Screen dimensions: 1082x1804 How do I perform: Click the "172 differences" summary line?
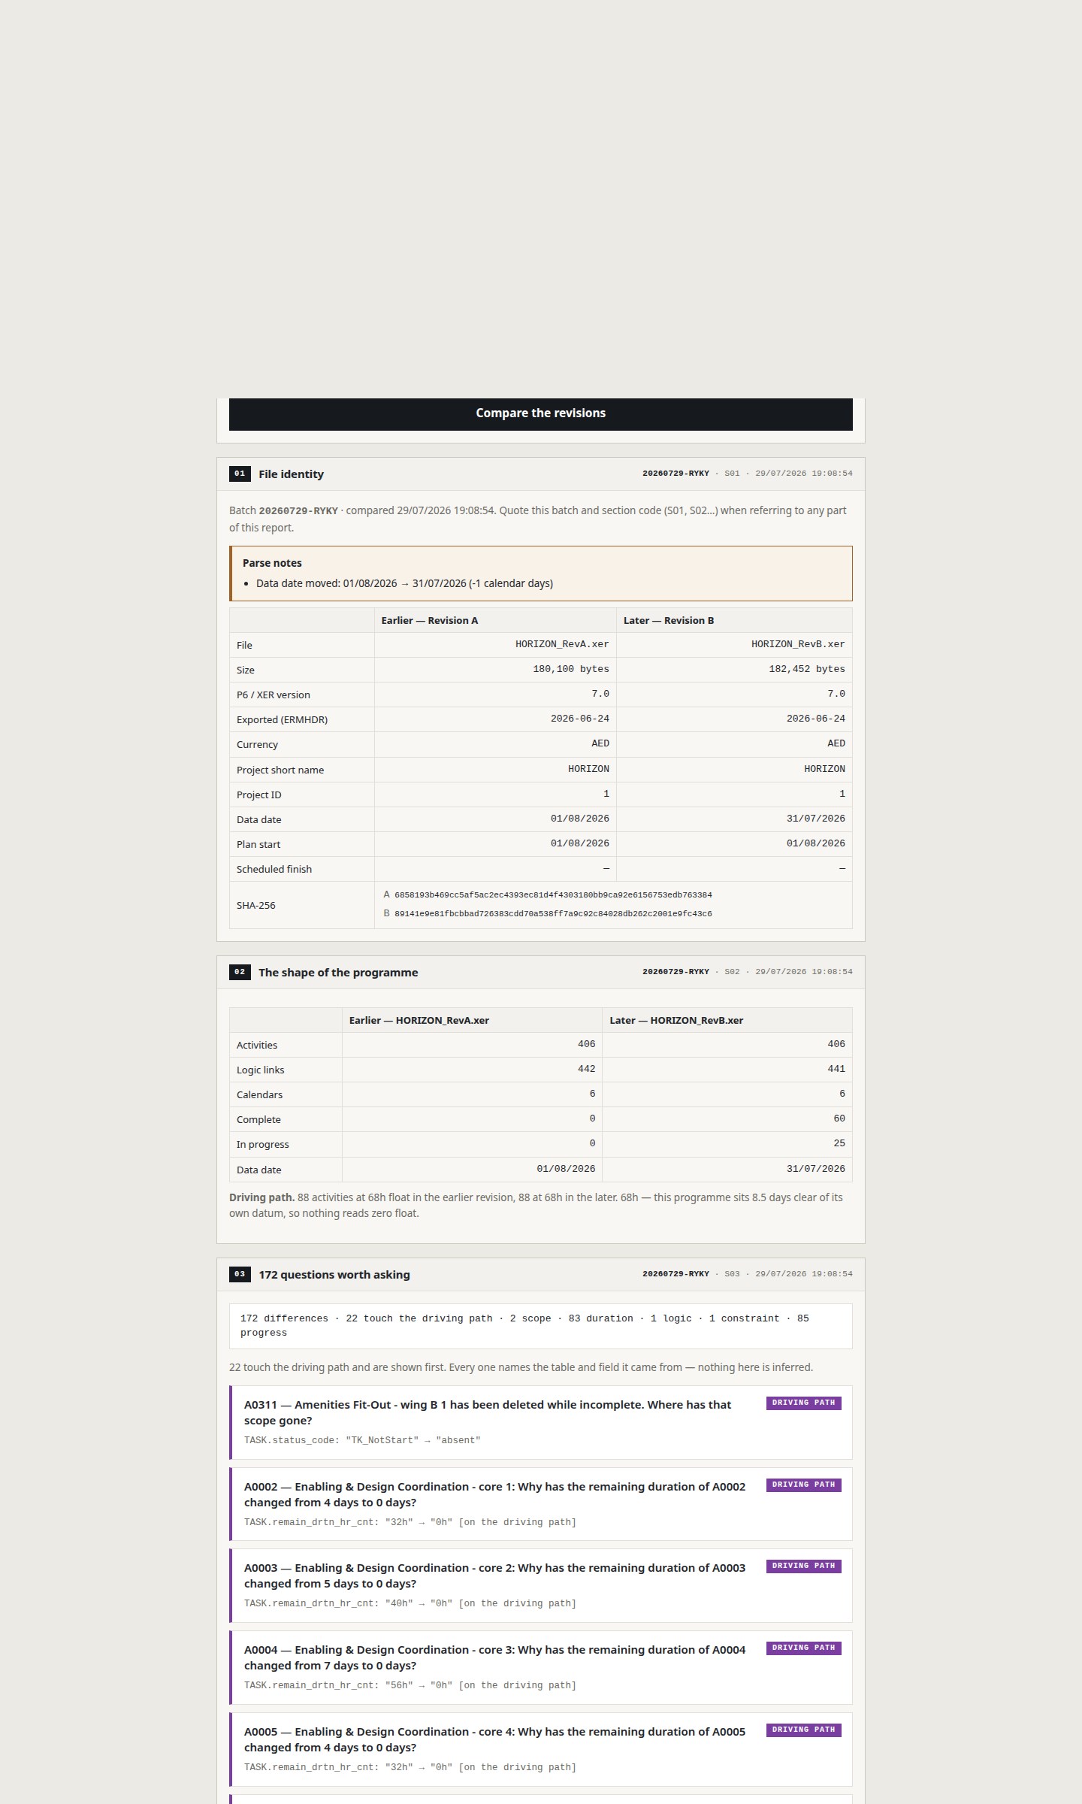(541, 1326)
